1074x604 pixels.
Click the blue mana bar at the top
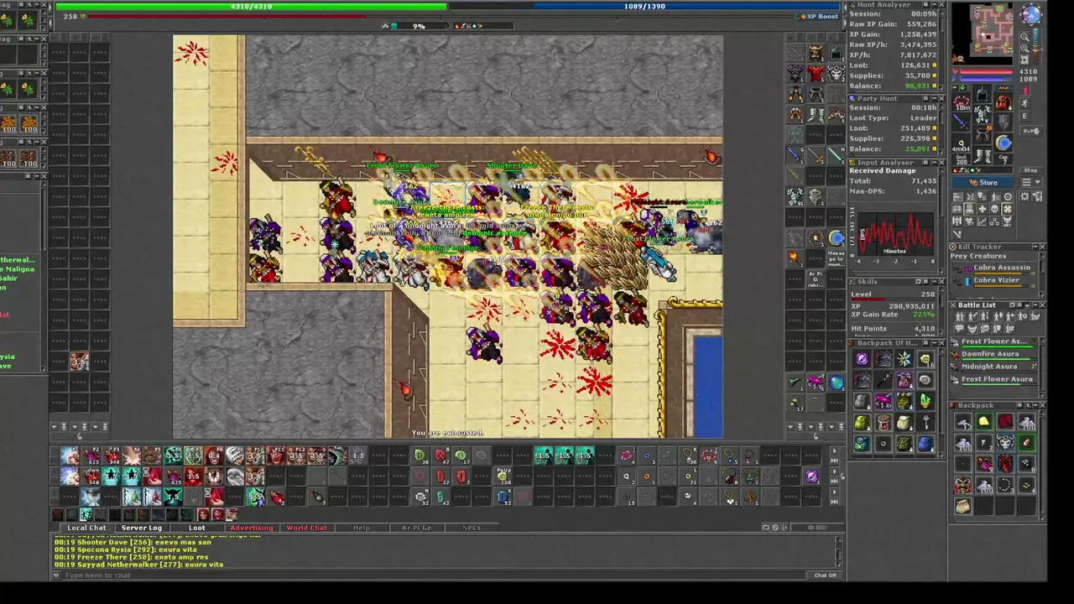(x=644, y=6)
